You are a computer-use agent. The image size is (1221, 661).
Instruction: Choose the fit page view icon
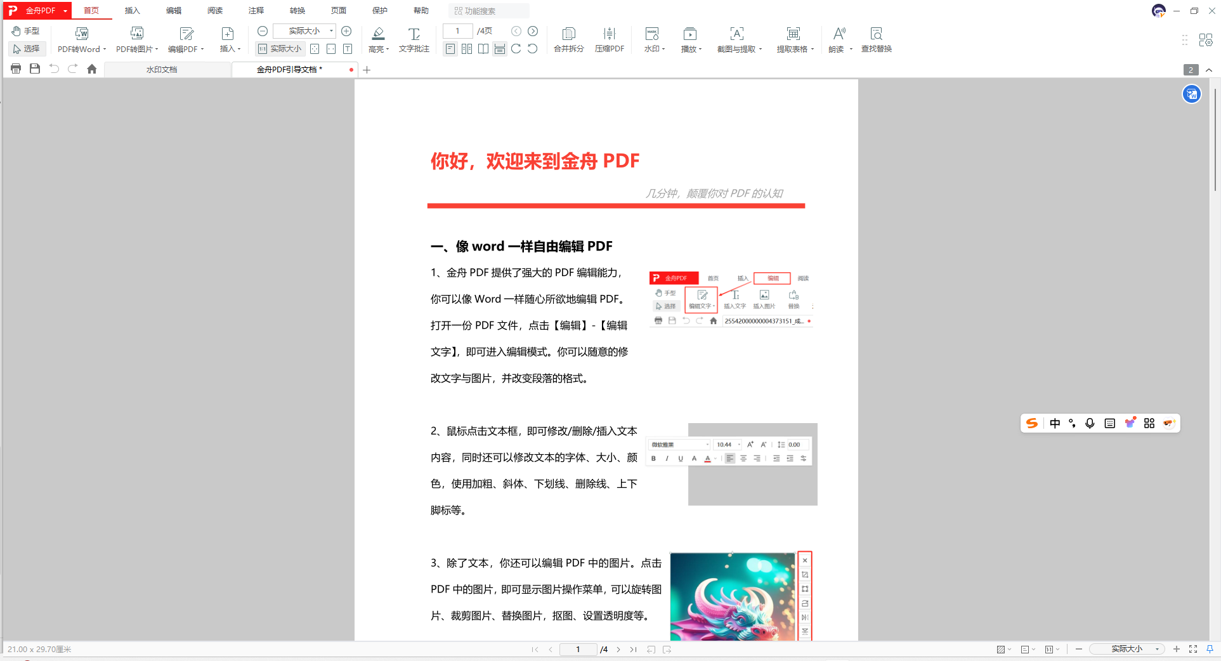click(x=315, y=49)
